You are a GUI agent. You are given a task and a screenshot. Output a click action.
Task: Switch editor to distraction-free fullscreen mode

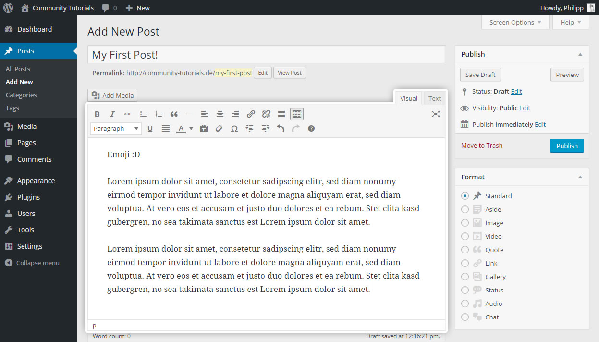coord(435,114)
